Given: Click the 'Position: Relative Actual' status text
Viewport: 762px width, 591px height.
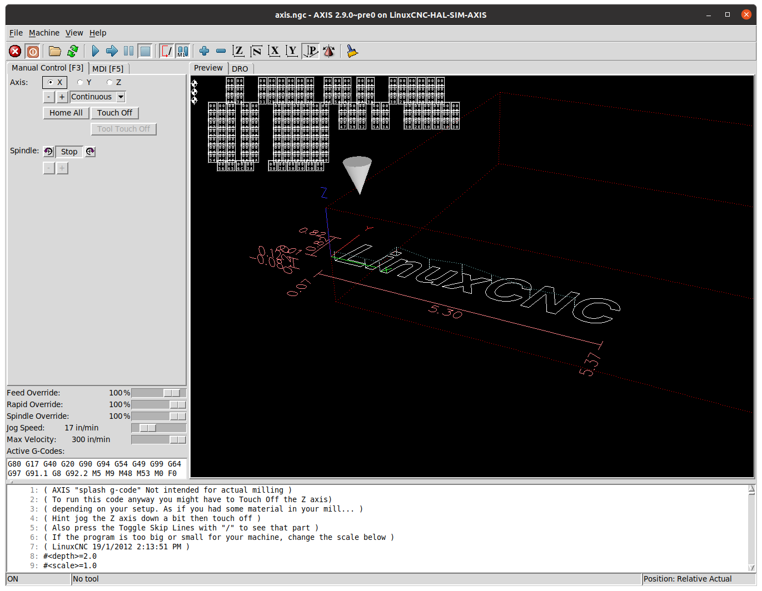Looking at the screenshot, I should pyautogui.click(x=688, y=579).
